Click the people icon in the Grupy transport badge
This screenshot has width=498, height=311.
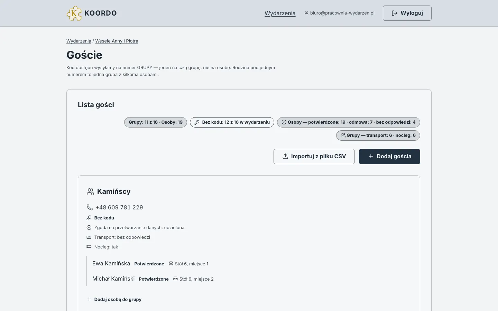pyautogui.click(x=343, y=135)
